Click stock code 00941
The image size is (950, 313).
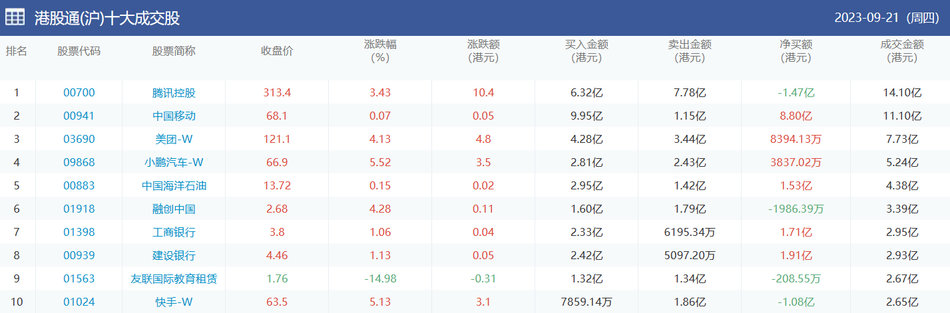pyautogui.click(x=79, y=116)
